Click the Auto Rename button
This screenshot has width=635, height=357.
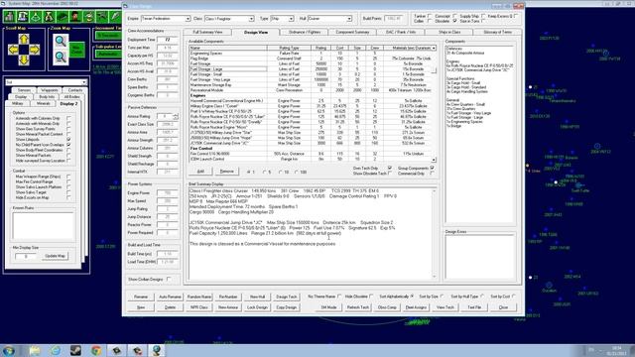tap(170, 297)
